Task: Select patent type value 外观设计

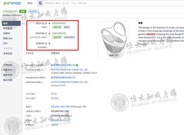Action: click(56, 53)
